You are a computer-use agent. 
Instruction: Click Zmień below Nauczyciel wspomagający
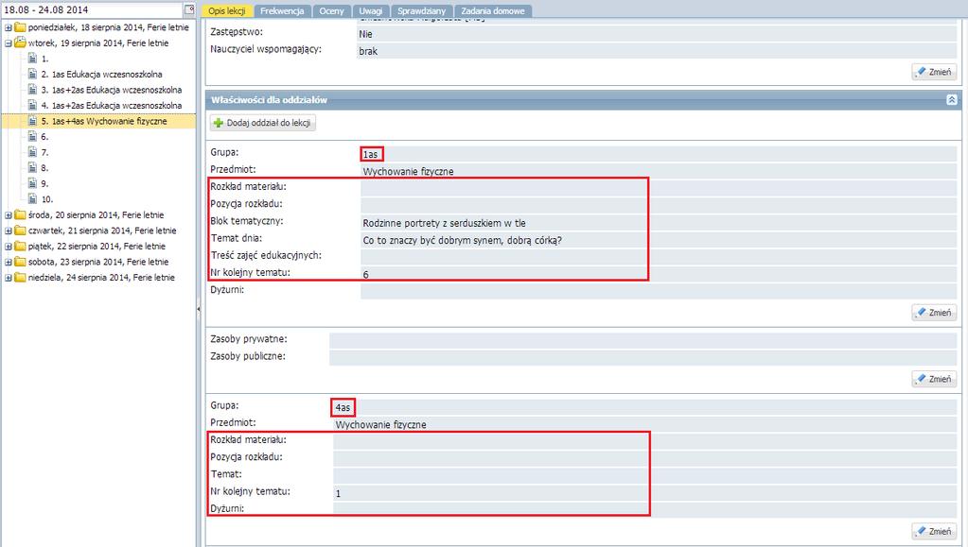[934, 72]
